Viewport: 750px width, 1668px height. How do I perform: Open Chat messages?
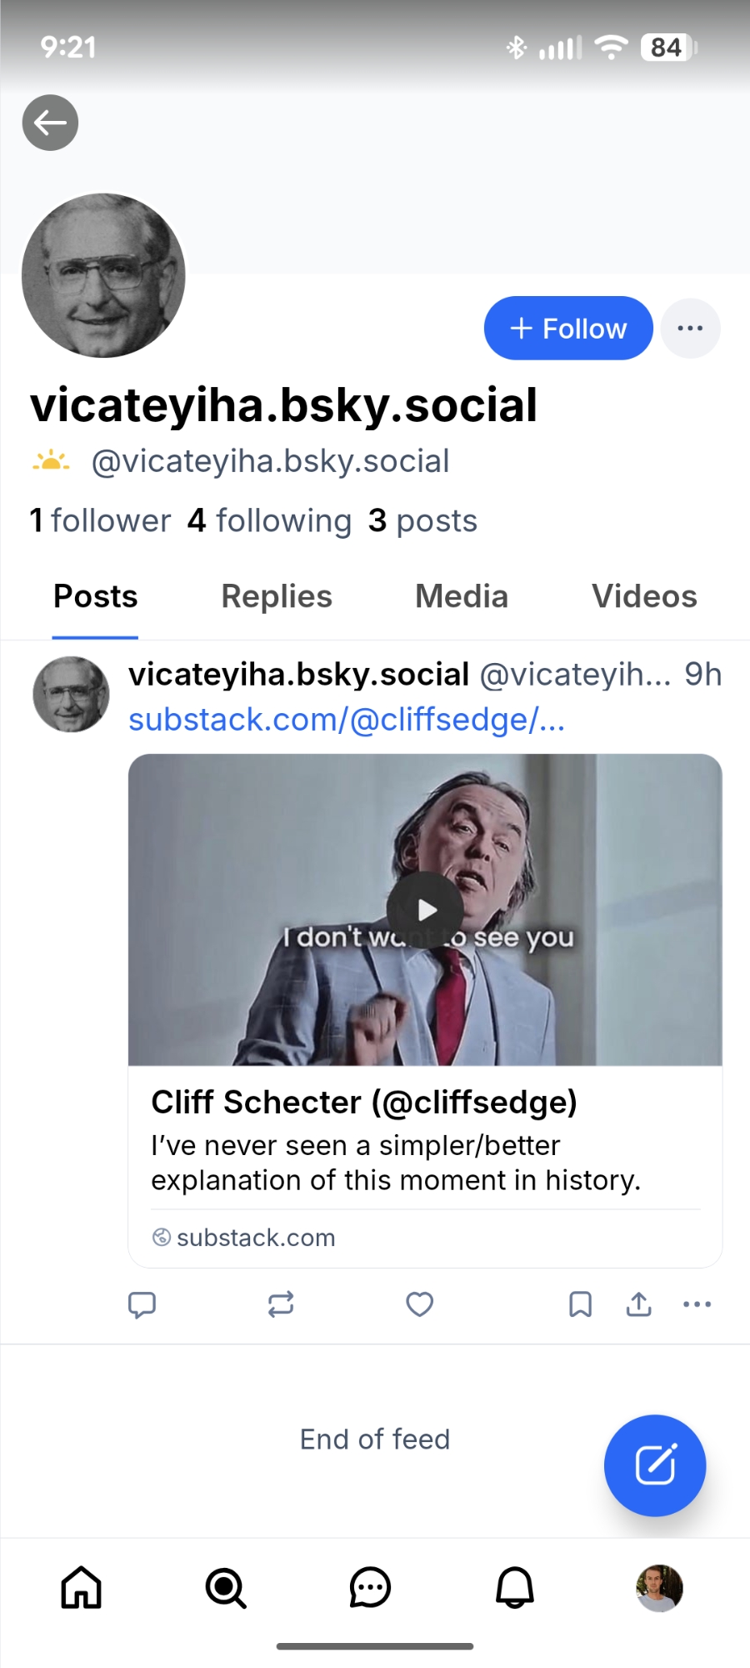click(370, 1587)
